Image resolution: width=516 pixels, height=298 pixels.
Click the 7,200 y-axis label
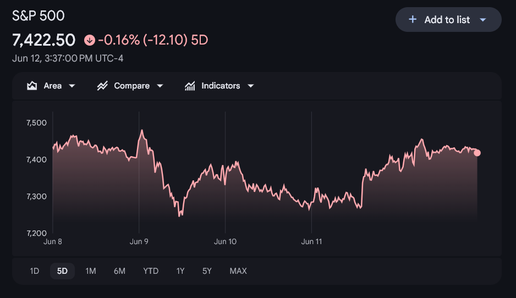pyautogui.click(x=36, y=233)
